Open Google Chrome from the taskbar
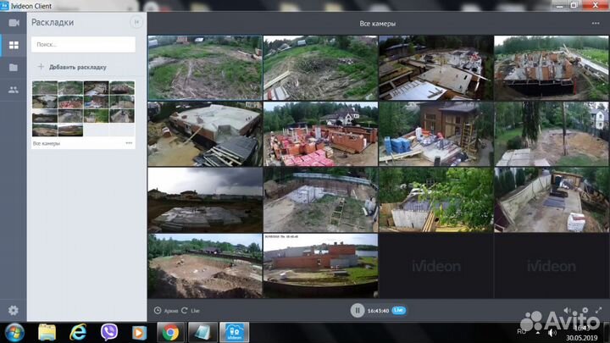This screenshot has height=343, width=610. 170,331
